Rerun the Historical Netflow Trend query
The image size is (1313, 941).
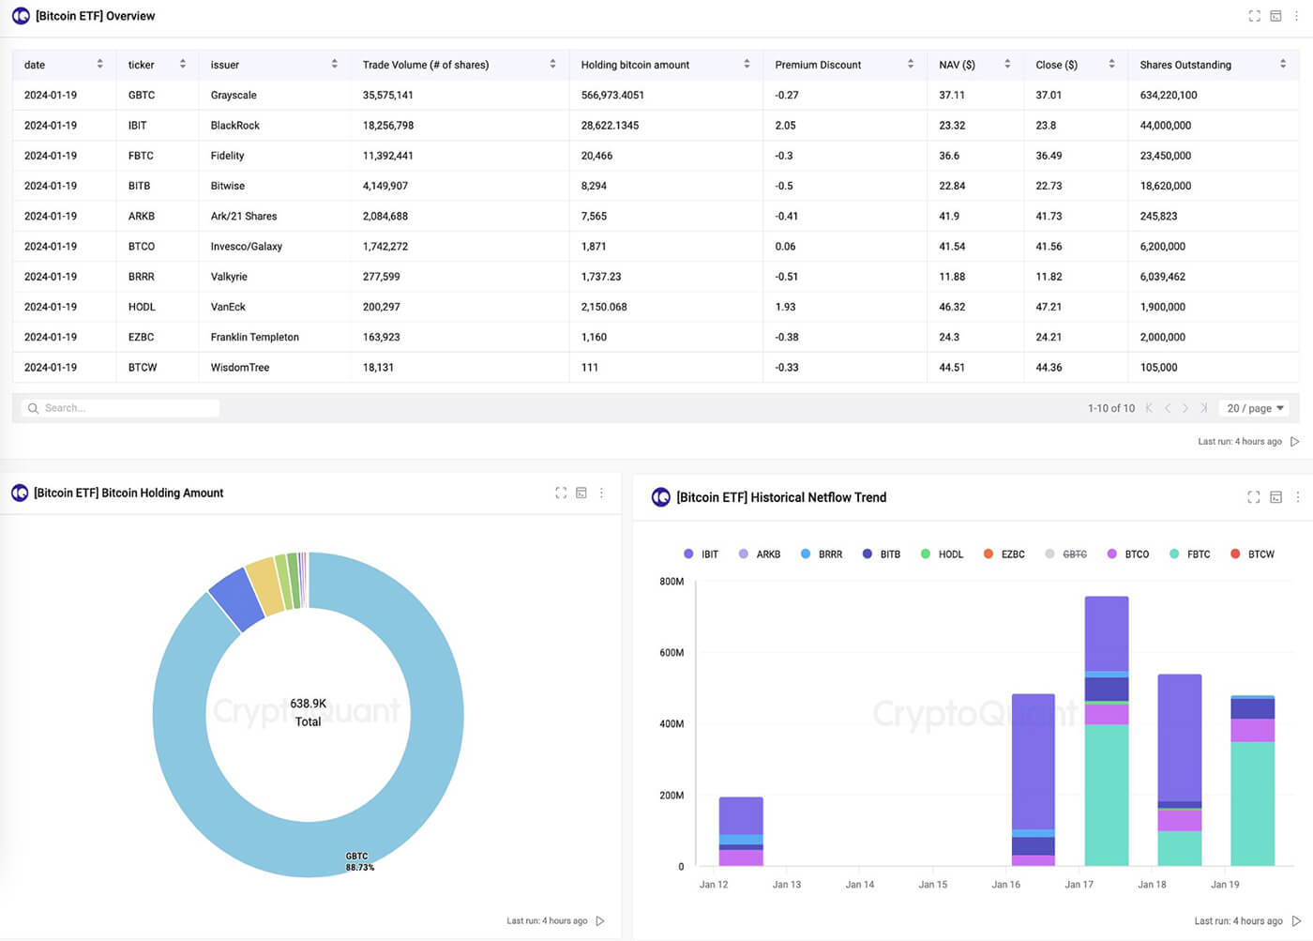(1296, 921)
